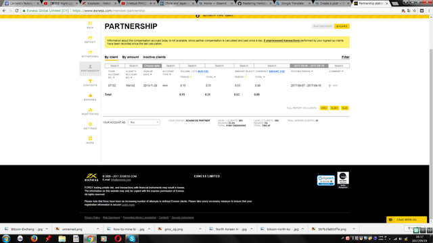The width and height of the screenshot is (433, 243).
Task: Expand options for Bitcoin-Exchang download
Action: coord(47,229)
